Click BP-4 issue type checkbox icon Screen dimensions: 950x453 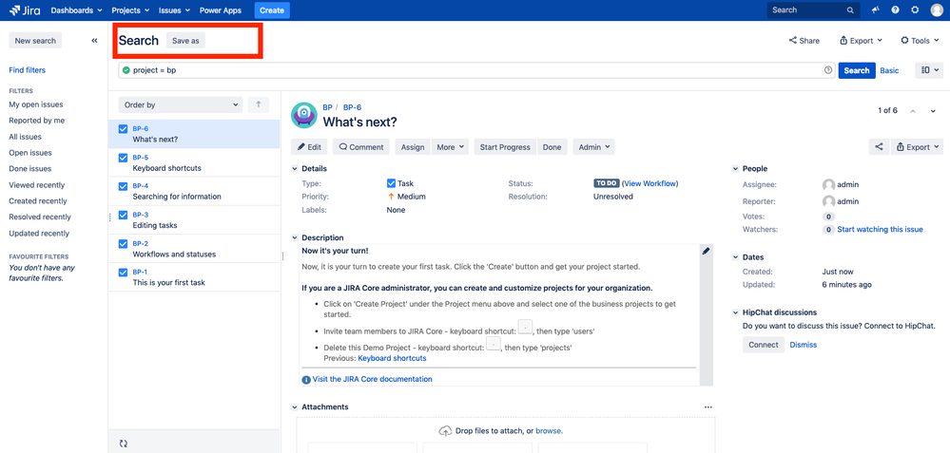123,186
